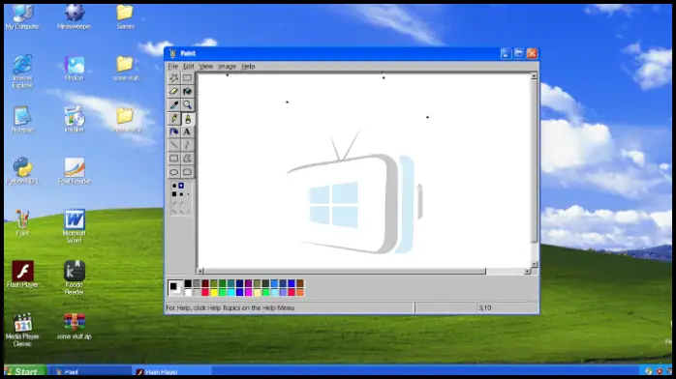Open the Image menu

[227, 67]
